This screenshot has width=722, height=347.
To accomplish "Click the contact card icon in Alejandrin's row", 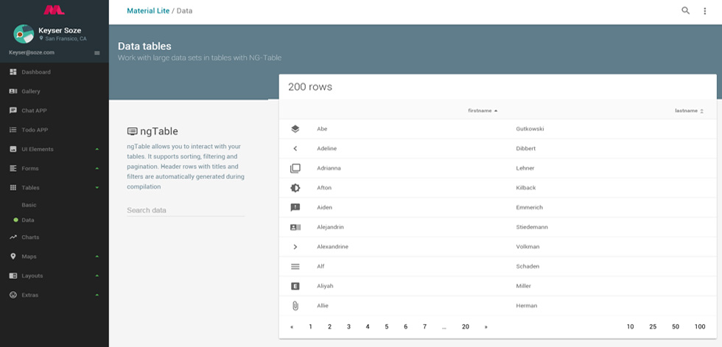I will [295, 227].
